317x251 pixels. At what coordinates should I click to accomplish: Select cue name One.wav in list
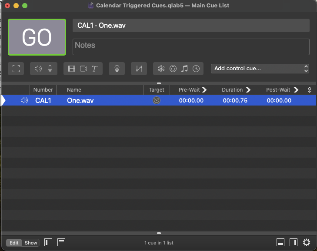(80, 100)
